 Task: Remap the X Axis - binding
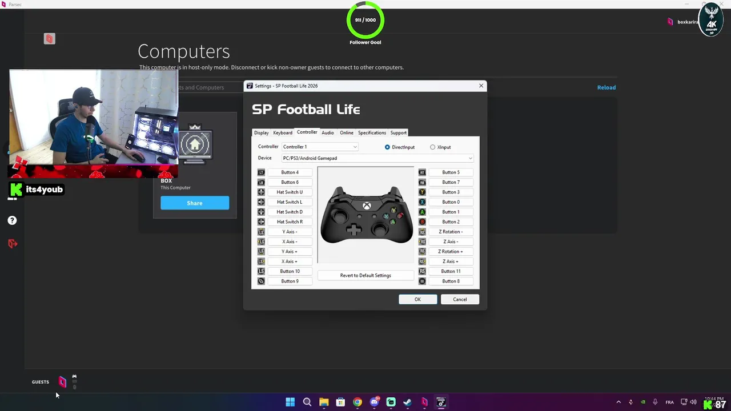[x=290, y=241]
